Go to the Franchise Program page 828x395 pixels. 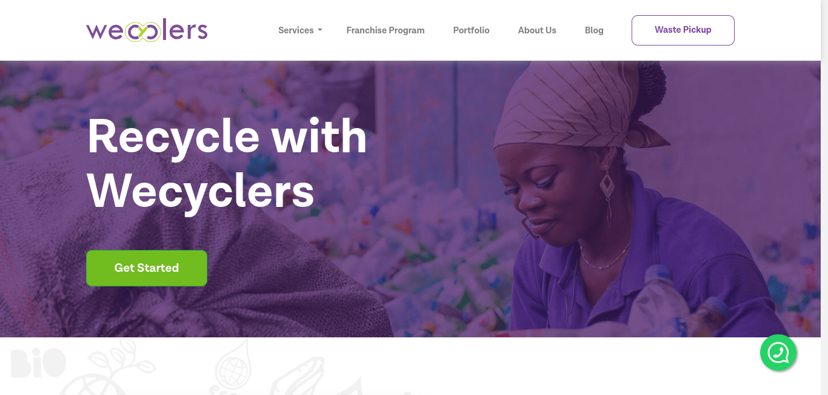[x=386, y=30]
